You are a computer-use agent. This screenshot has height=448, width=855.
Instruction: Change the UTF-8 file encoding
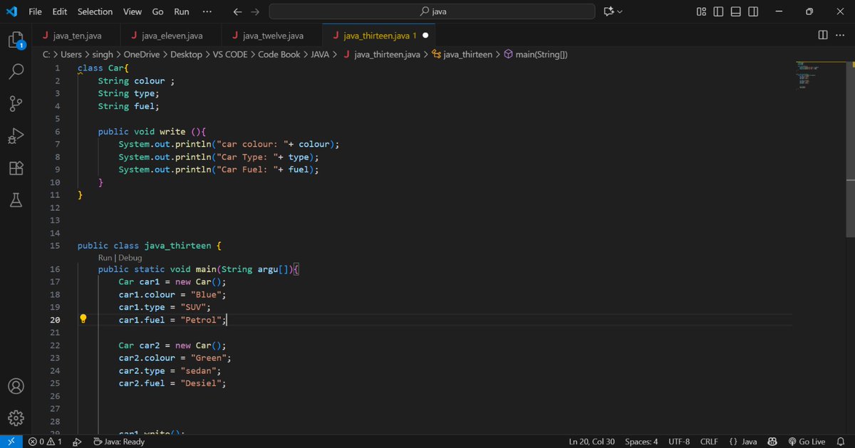click(679, 442)
